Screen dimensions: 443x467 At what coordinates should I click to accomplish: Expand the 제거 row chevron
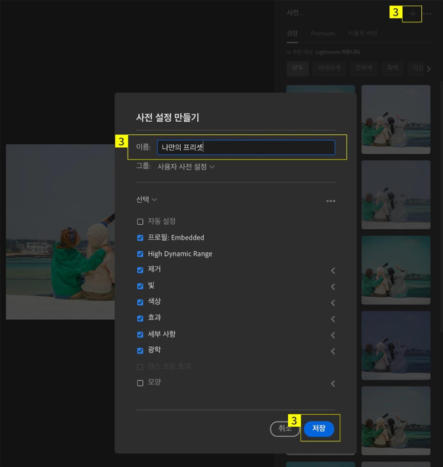tap(333, 270)
